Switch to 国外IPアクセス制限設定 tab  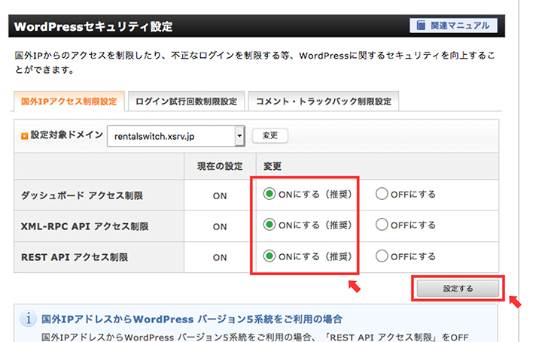pyautogui.click(x=69, y=101)
